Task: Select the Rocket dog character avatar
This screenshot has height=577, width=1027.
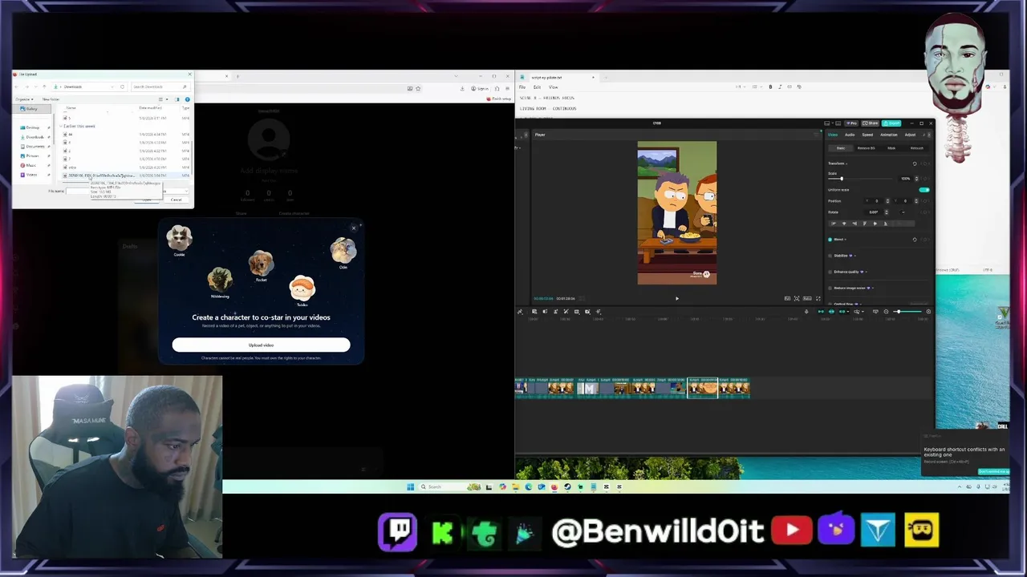Action: click(261, 263)
